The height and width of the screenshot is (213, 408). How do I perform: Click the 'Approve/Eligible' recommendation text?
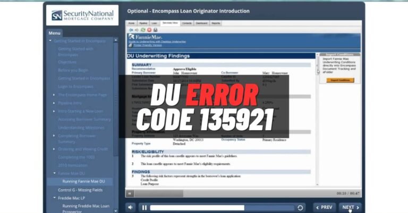(185, 69)
